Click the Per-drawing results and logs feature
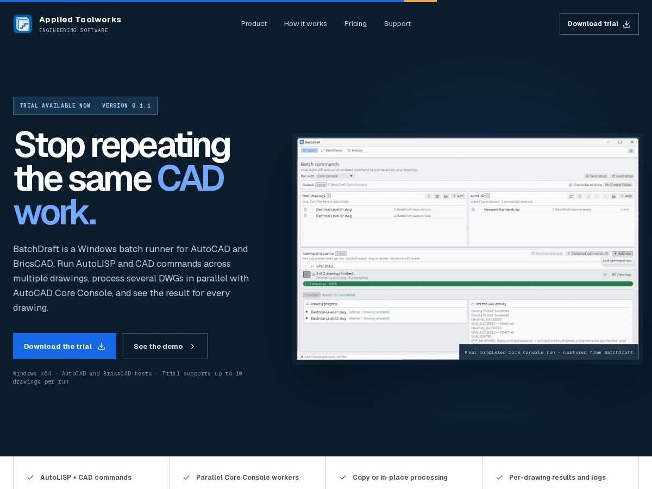The width and height of the screenshot is (652, 489). point(557,478)
